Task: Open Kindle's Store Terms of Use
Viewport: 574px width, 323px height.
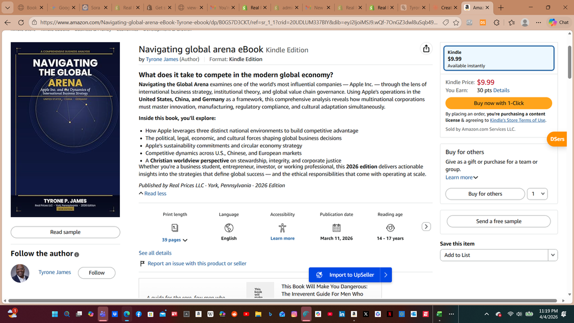Action: (517, 120)
